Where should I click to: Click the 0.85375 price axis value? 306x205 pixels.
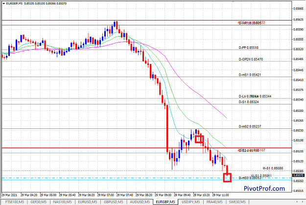[298, 90]
